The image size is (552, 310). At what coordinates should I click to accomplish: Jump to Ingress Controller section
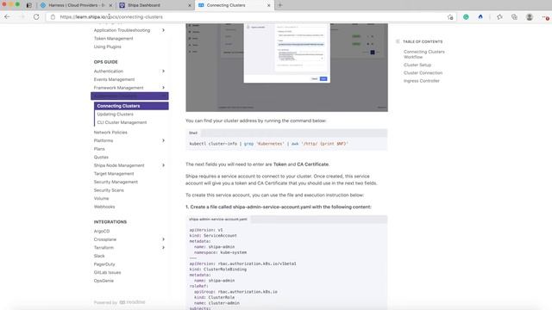point(422,81)
